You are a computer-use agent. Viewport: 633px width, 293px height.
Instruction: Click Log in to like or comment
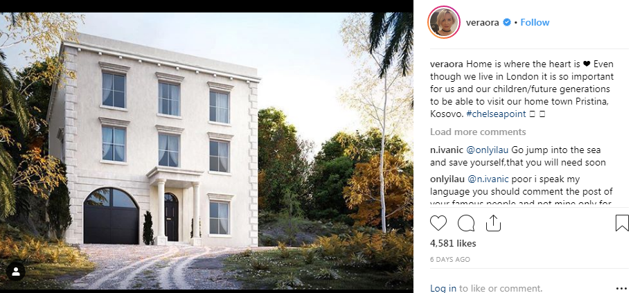pos(443,289)
